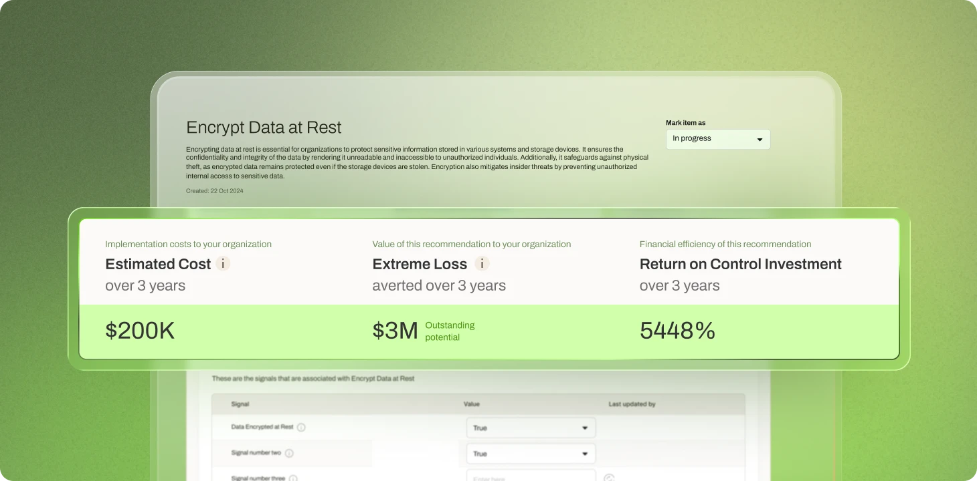Click the 'Last updated by' column header
The height and width of the screenshot is (481, 977).
coord(632,404)
